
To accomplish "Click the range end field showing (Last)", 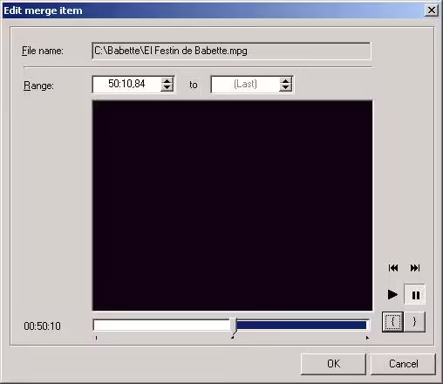I will point(245,85).
